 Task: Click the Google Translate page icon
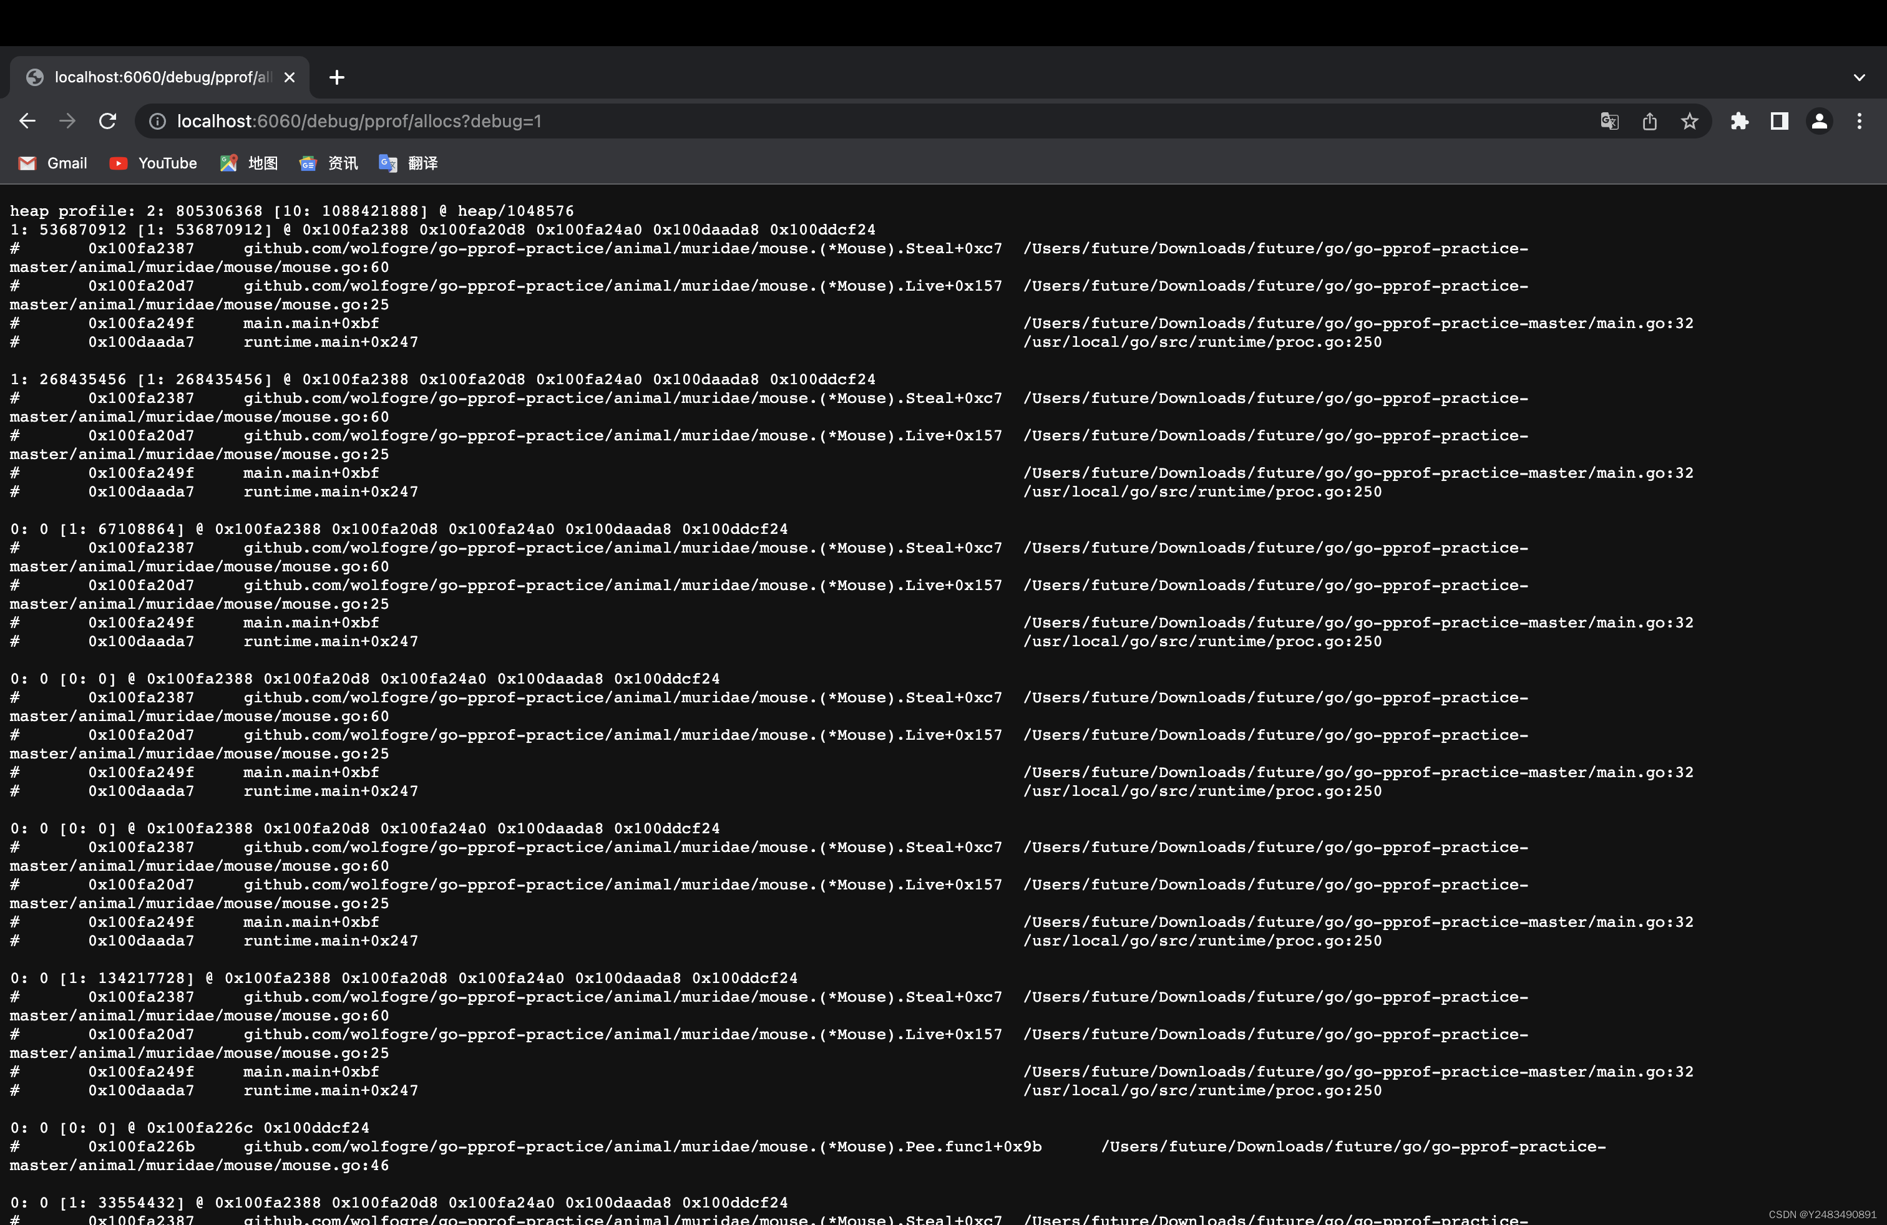tap(1609, 121)
